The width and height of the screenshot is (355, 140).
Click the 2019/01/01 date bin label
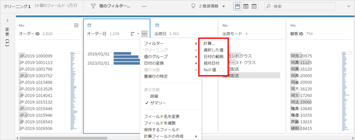click(98, 54)
